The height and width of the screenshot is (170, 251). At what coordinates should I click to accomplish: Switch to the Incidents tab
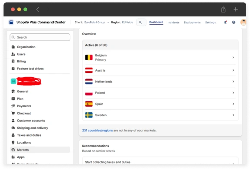(173, 23)
